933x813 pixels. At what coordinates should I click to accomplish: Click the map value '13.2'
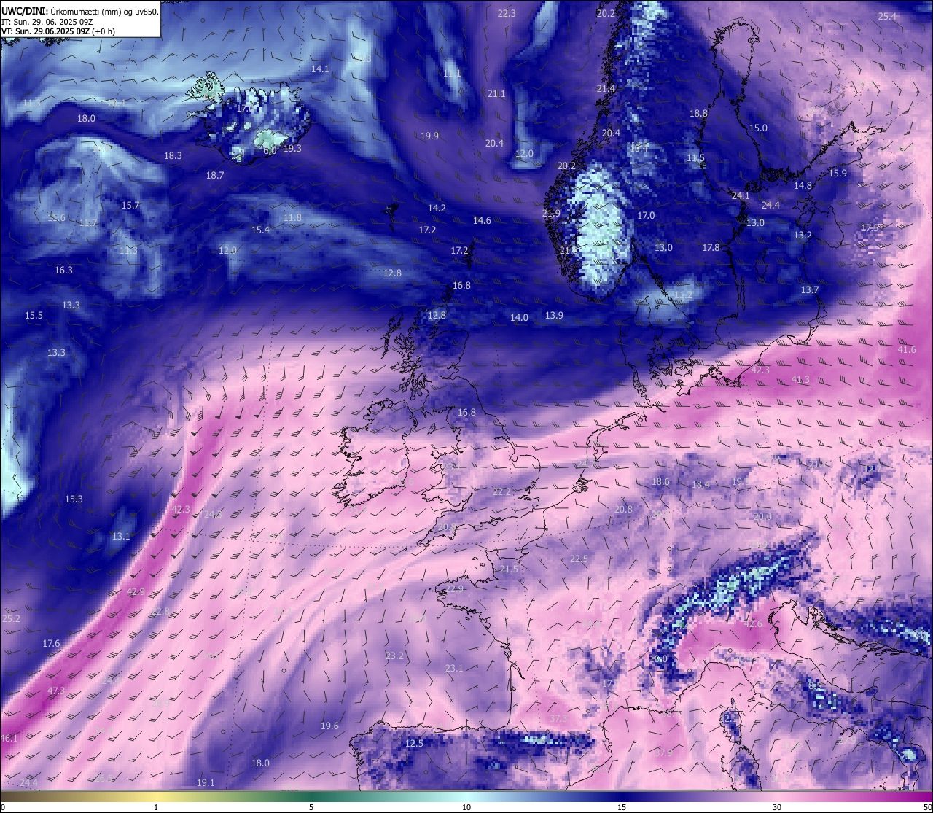[803, 235]
